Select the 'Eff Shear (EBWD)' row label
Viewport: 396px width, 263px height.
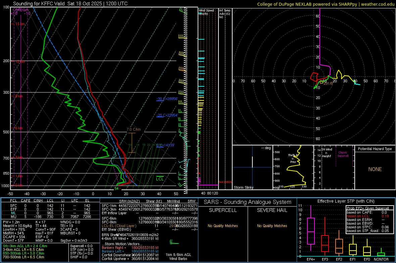(116, 229)
